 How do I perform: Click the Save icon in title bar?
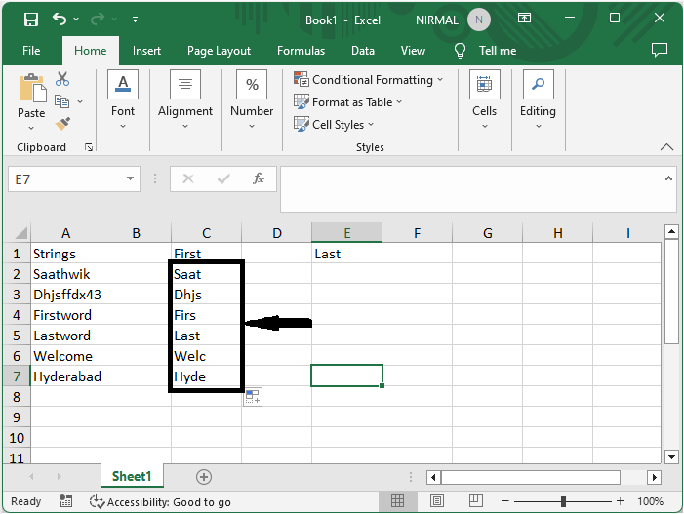(x=31, y=19)
